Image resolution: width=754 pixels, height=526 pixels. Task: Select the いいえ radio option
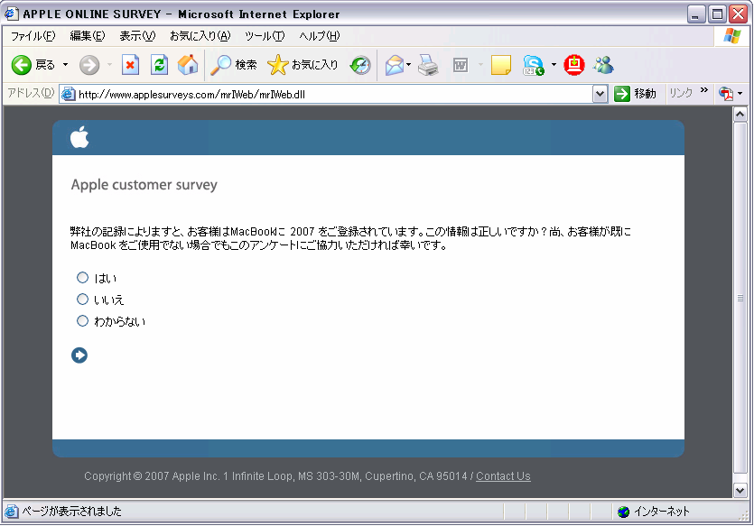pyautogui.click(x=83, y=300)
